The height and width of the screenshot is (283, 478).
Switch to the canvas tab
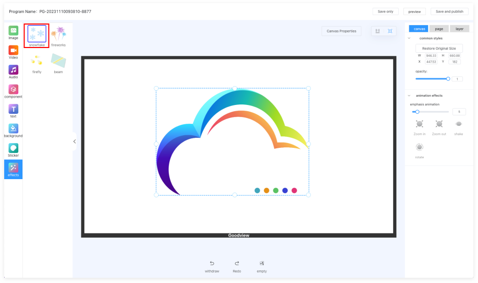coord(419,29)
